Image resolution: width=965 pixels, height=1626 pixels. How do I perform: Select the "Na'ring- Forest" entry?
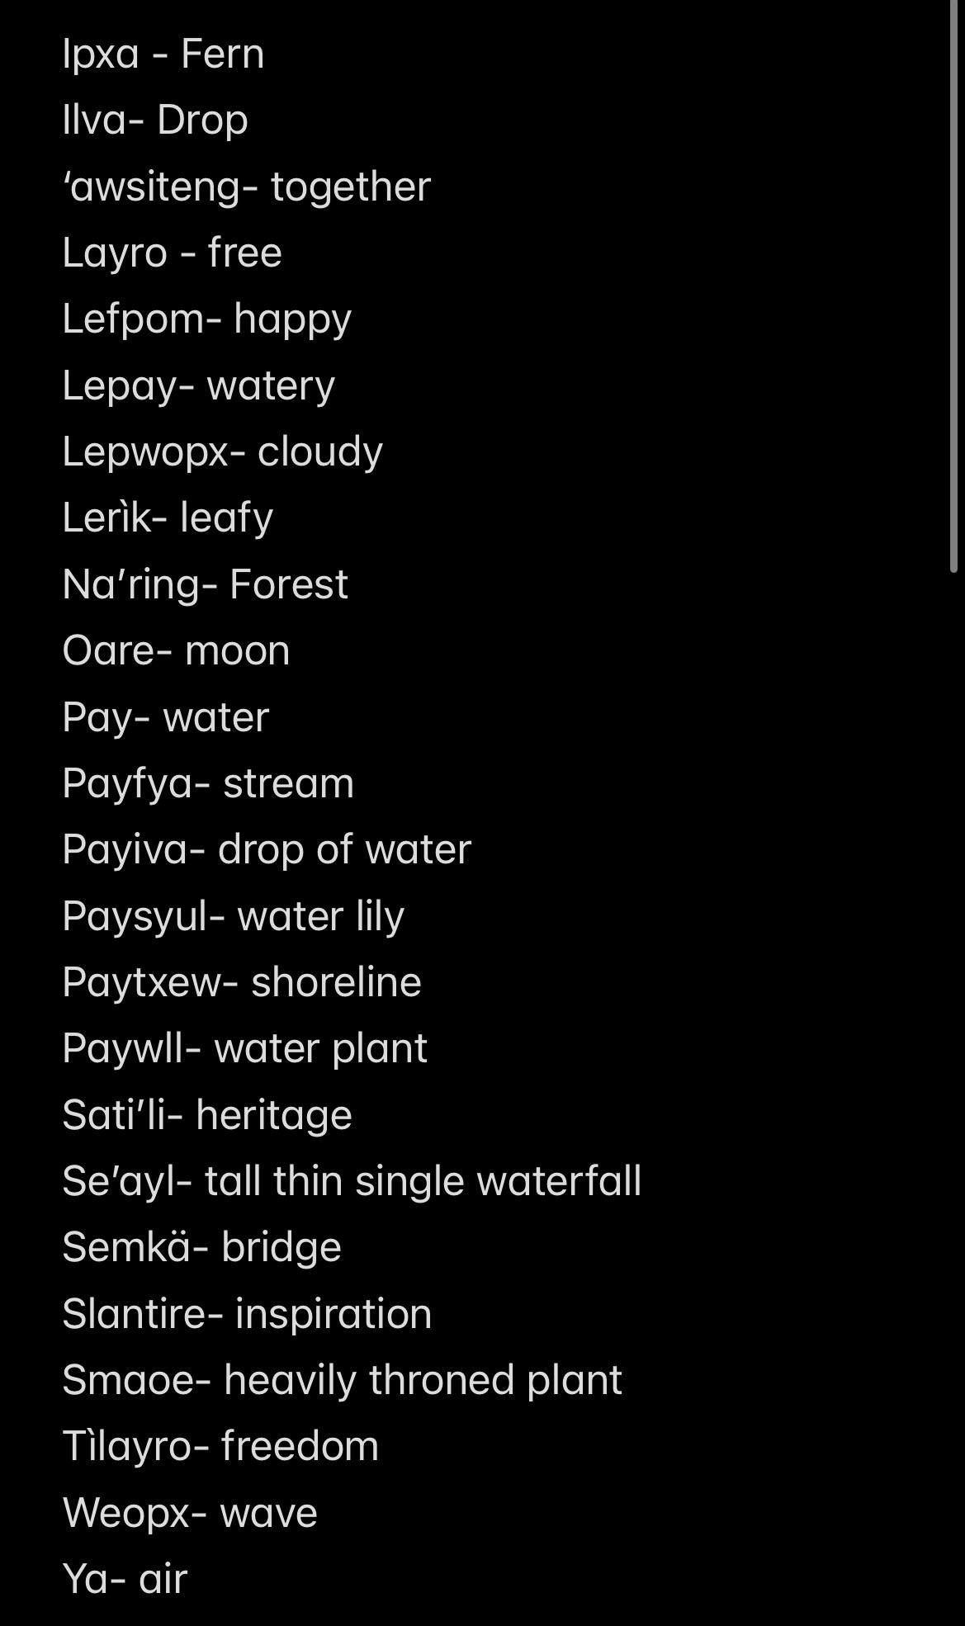coord(206,584)
